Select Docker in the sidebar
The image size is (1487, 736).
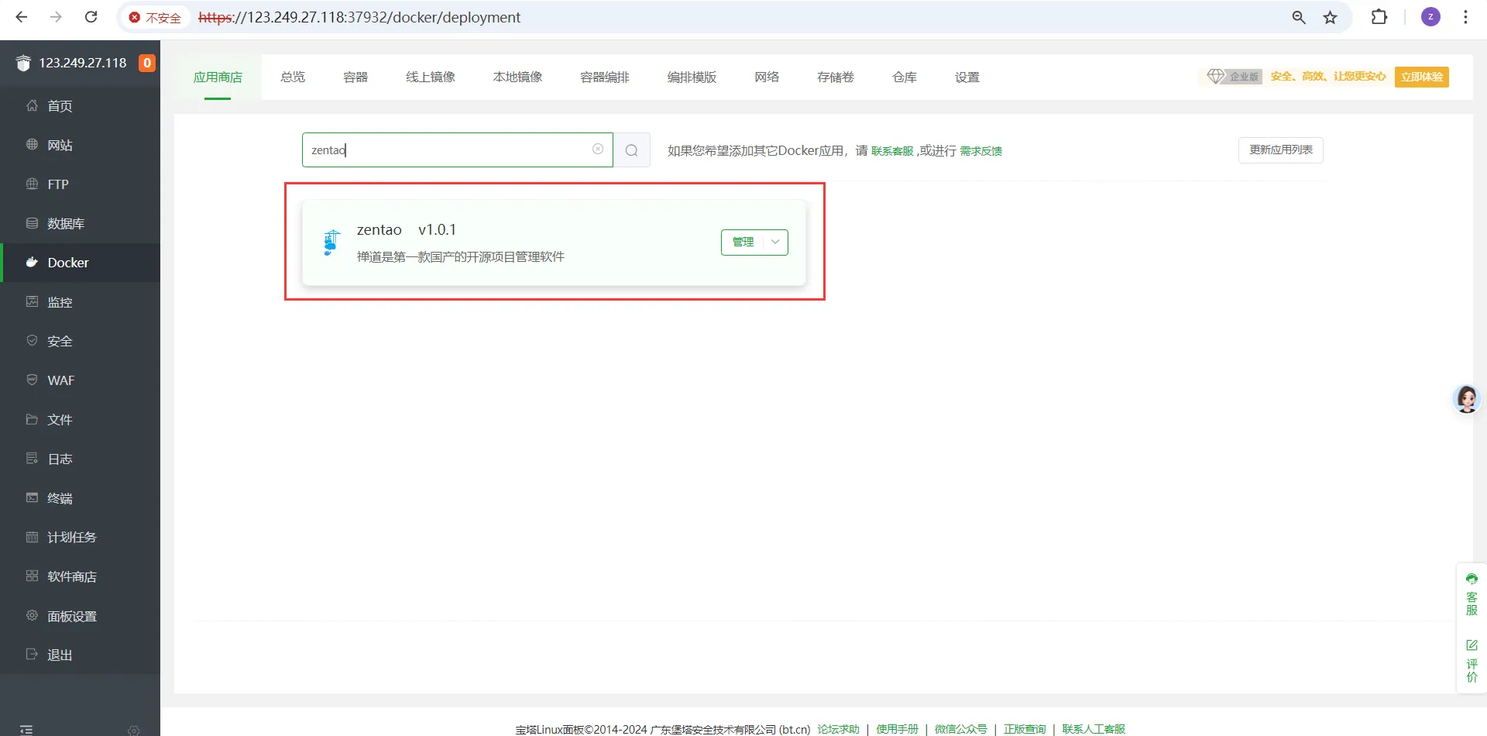[81, 263]
